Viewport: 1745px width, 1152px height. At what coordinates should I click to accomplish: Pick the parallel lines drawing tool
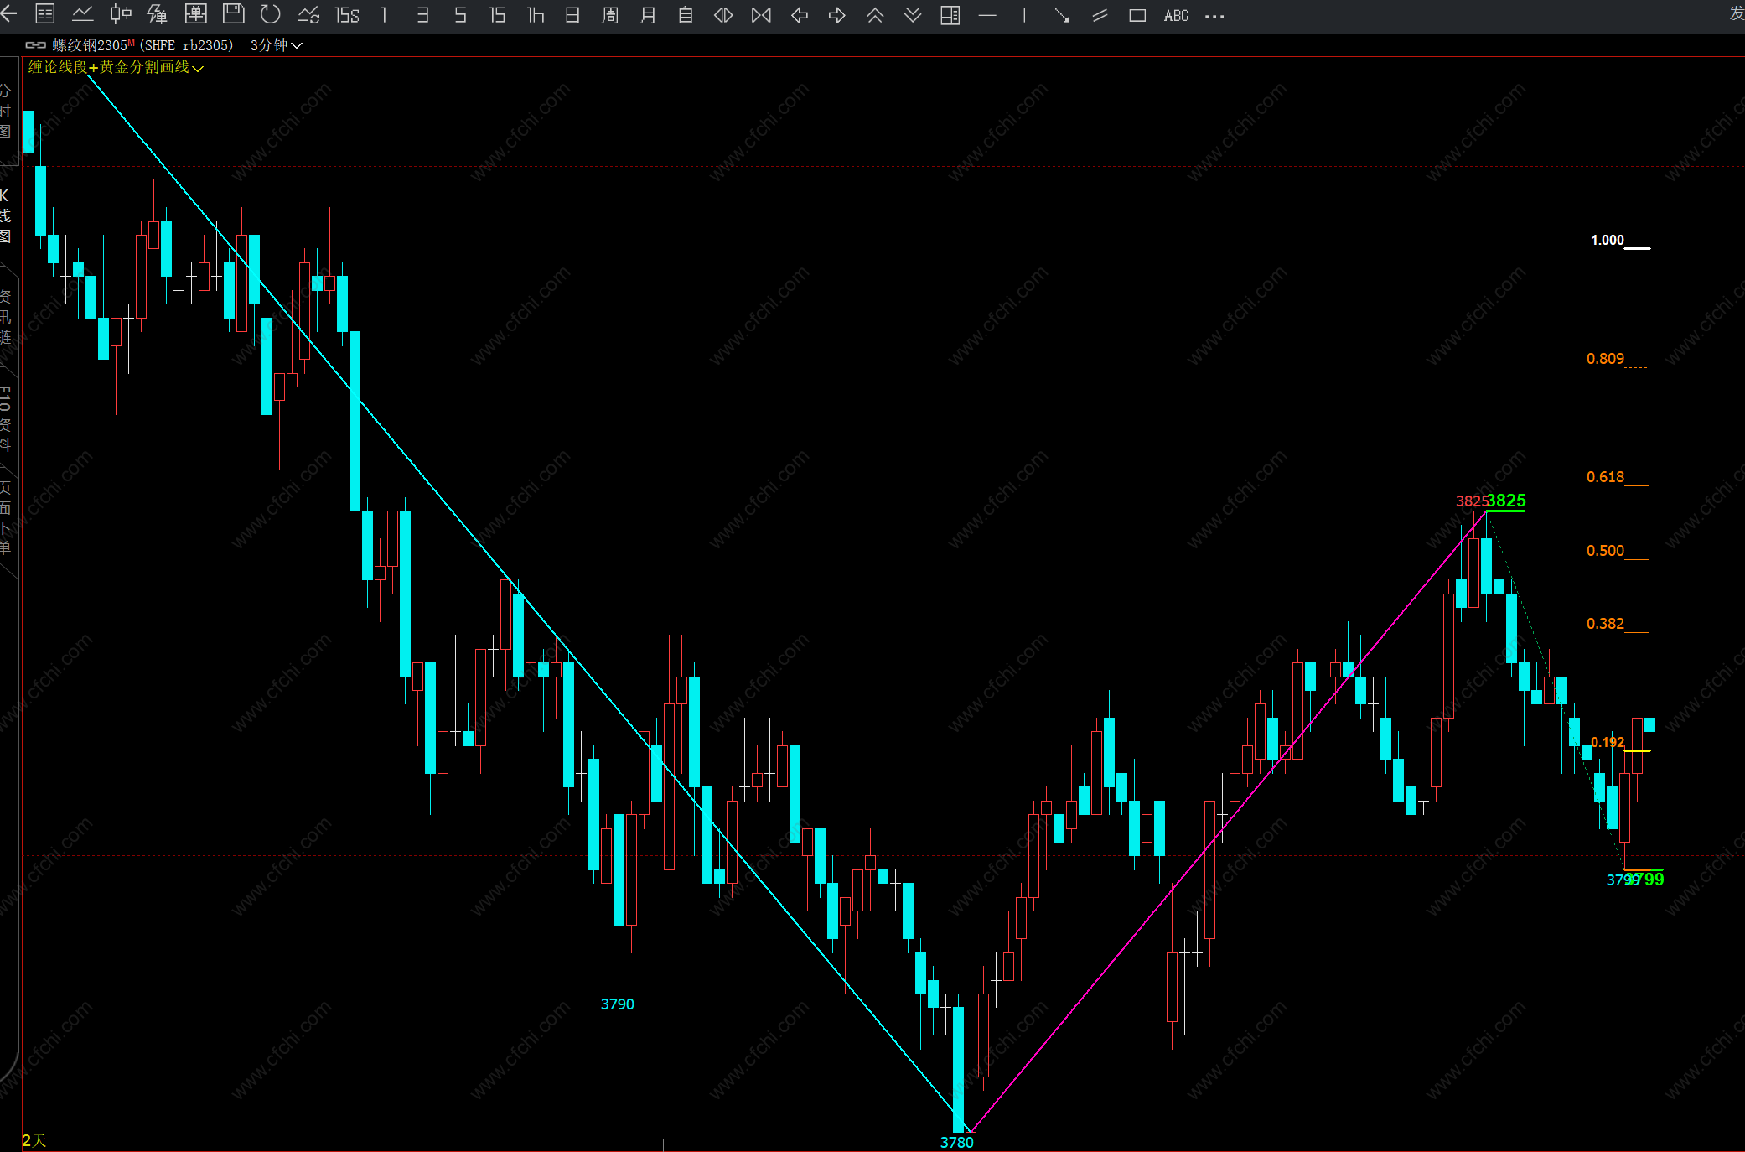click(1100, 15)
